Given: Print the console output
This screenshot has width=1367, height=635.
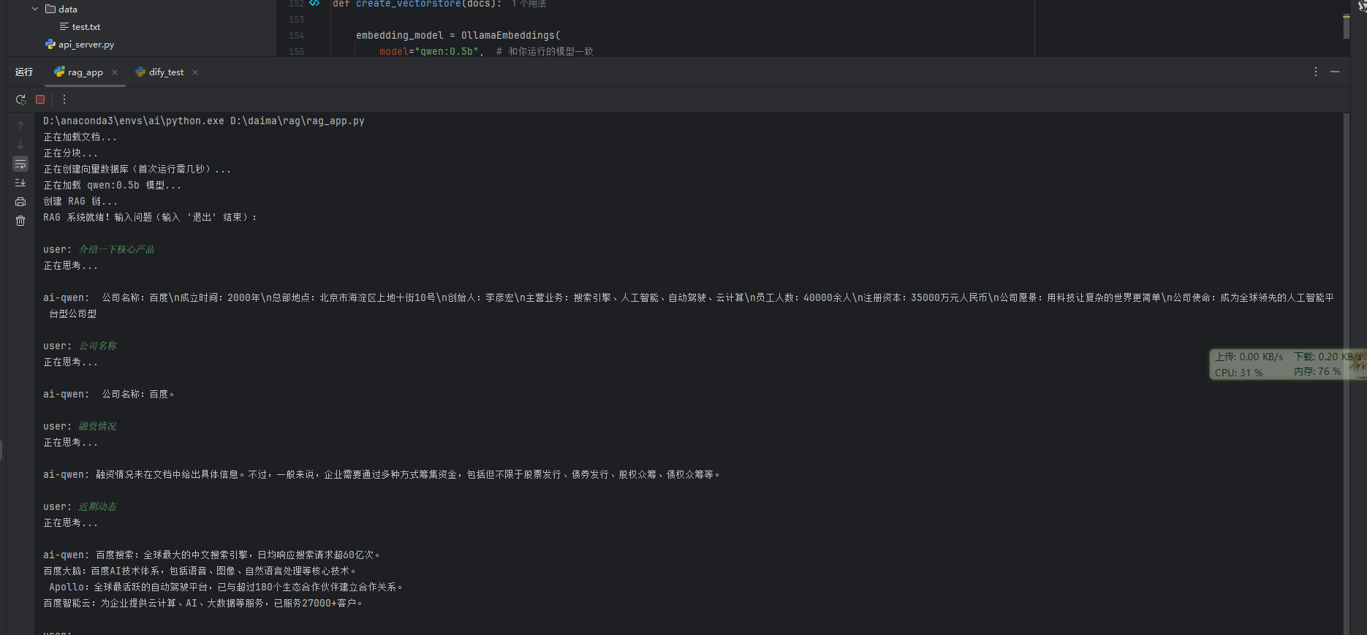Looking at the screenshot, I should (x=20, y=202).
